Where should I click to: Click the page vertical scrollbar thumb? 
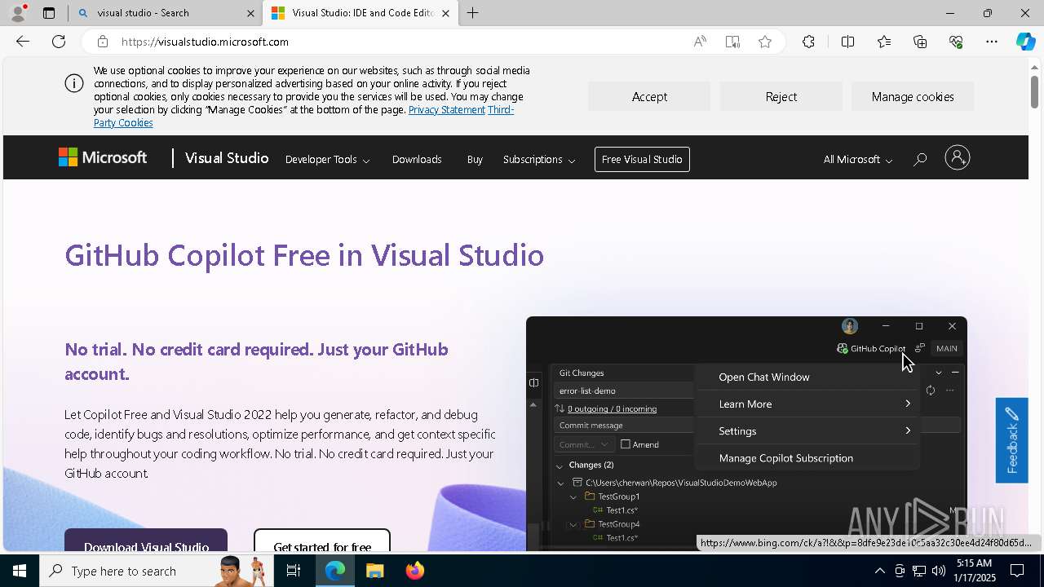1034,91
